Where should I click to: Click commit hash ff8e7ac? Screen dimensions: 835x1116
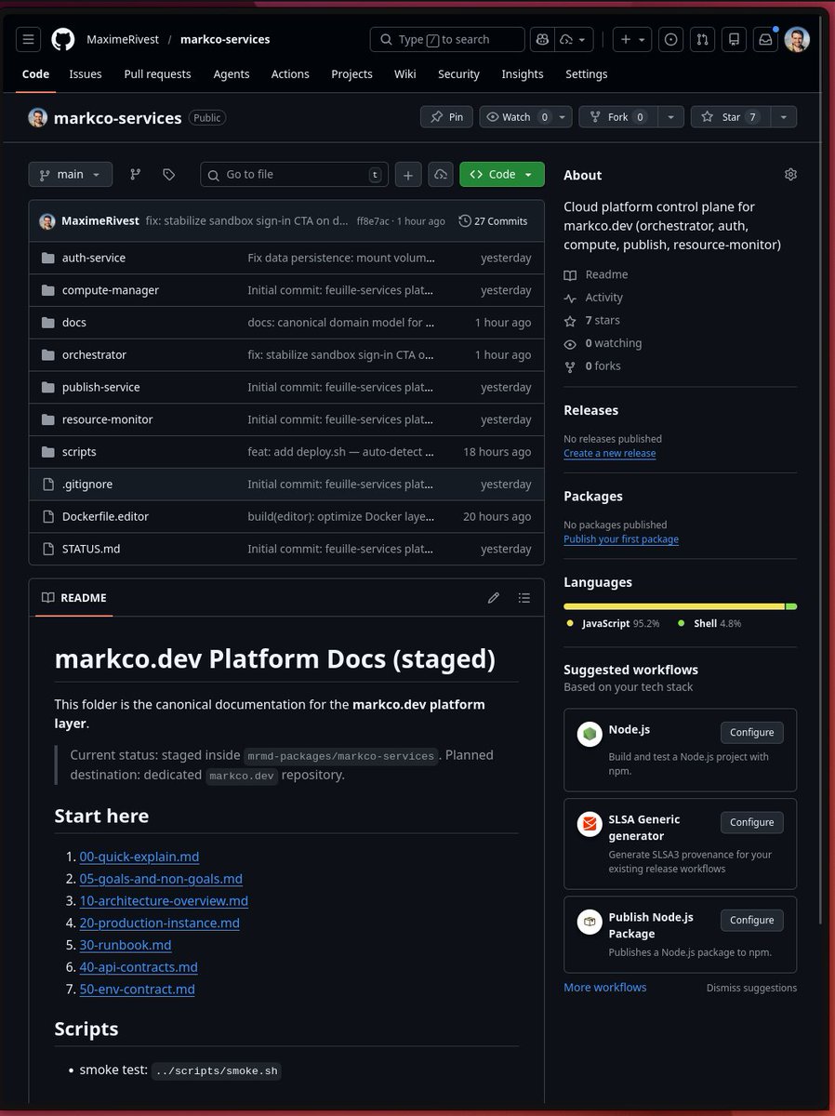373,222
